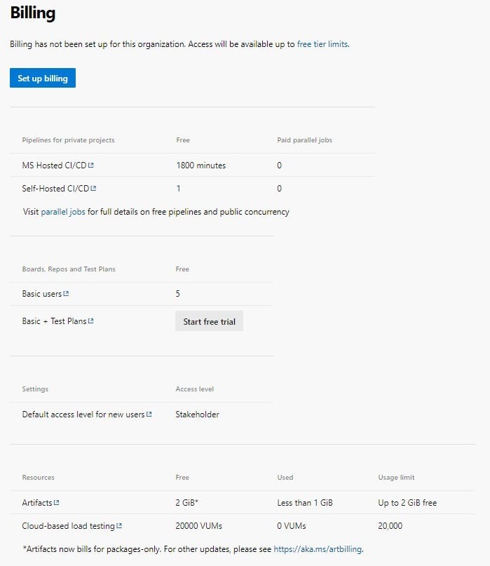Click external link icon next to Self-Hosted CI/CD
Image resolution: width=490 pixels, height=566 pixels.
pyautogui.click(x=94, y=189)
